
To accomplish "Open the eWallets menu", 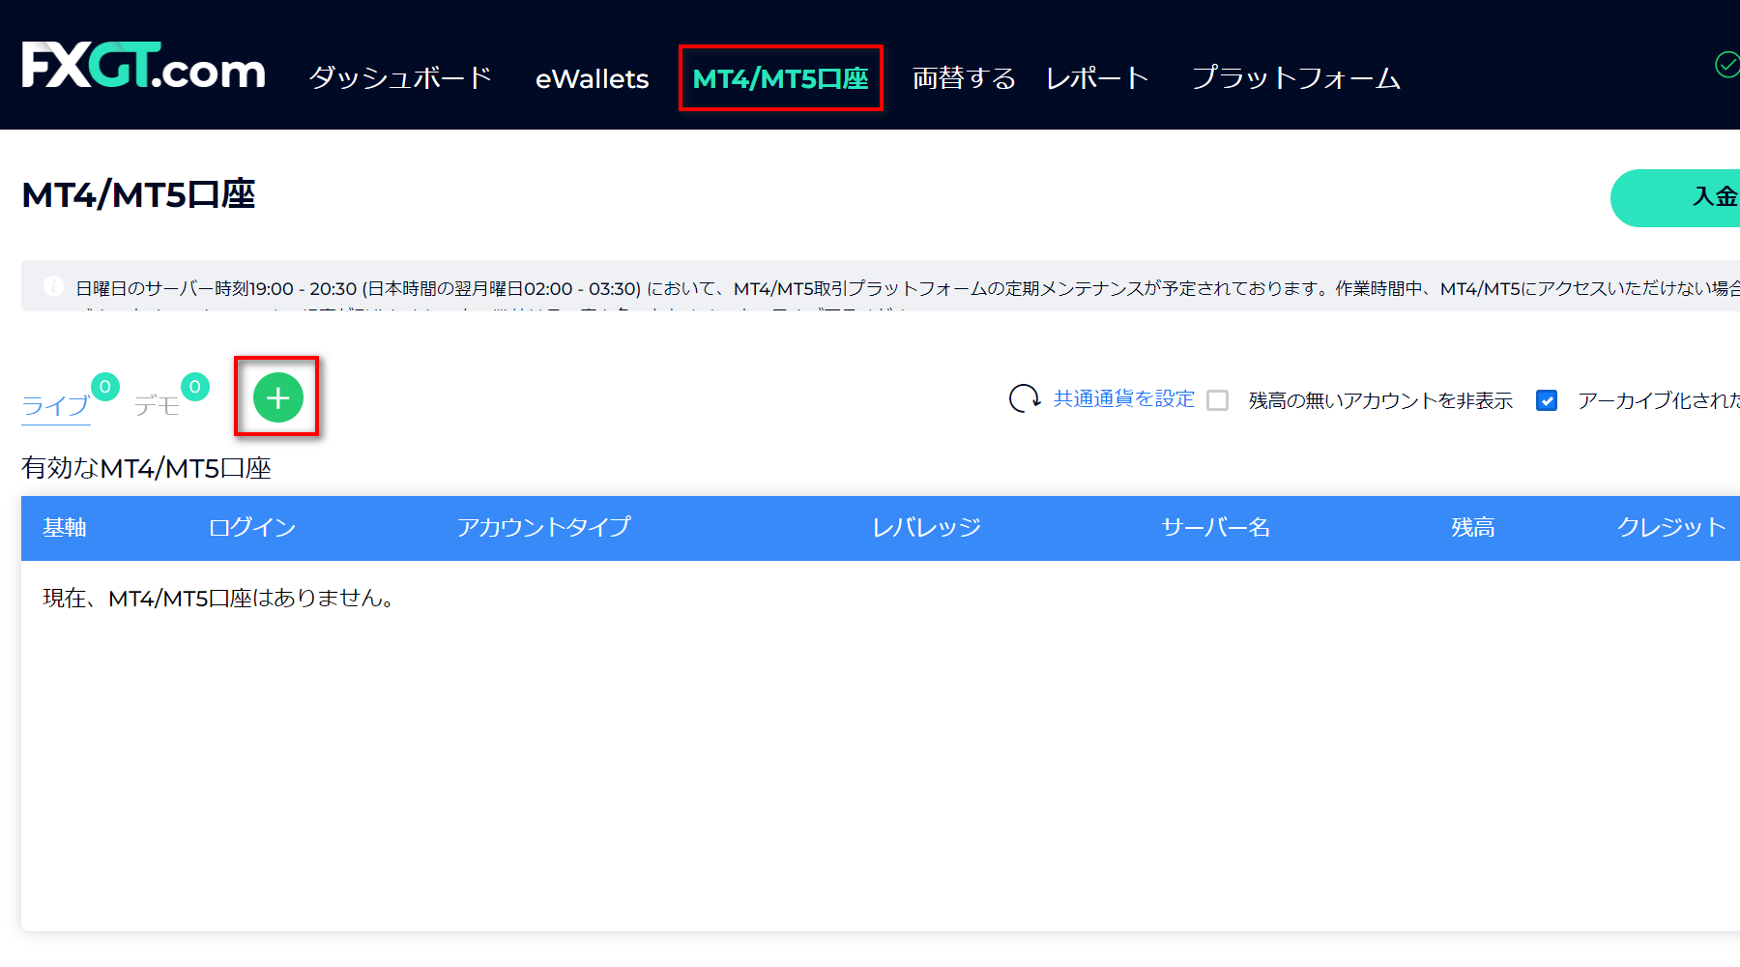I will pyautogui.click(x=592, y=78).
